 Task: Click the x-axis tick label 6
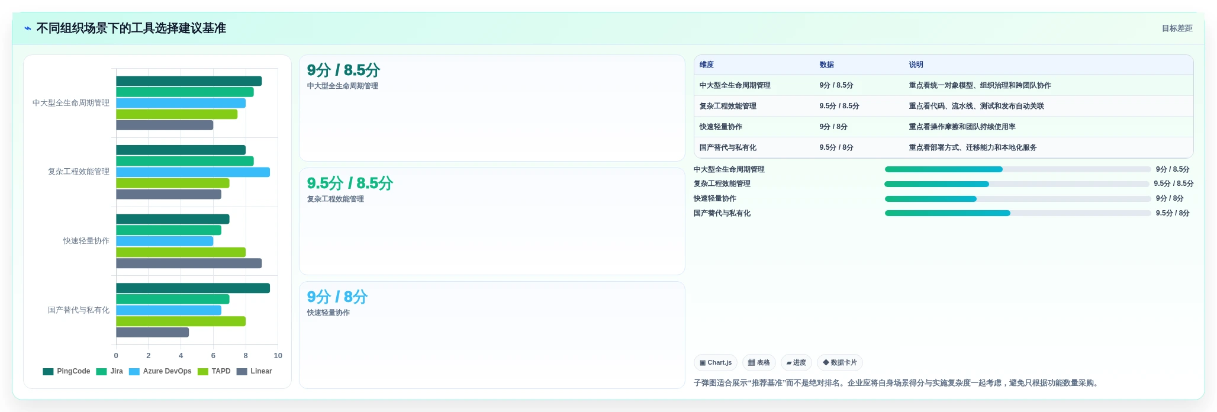(x=213, y=356)
